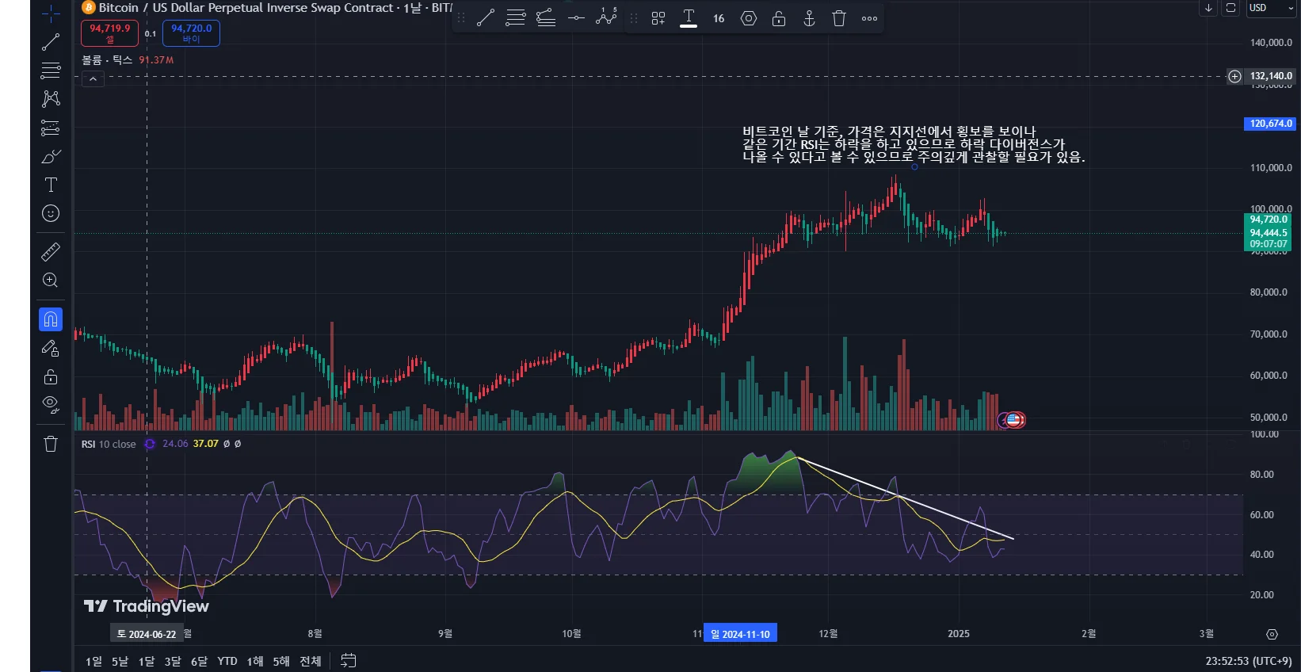This screenshot has height=672, width=1301.
Task: Pick the trend-based fib extension in favorites toolbar
Action: click(546, 18)
